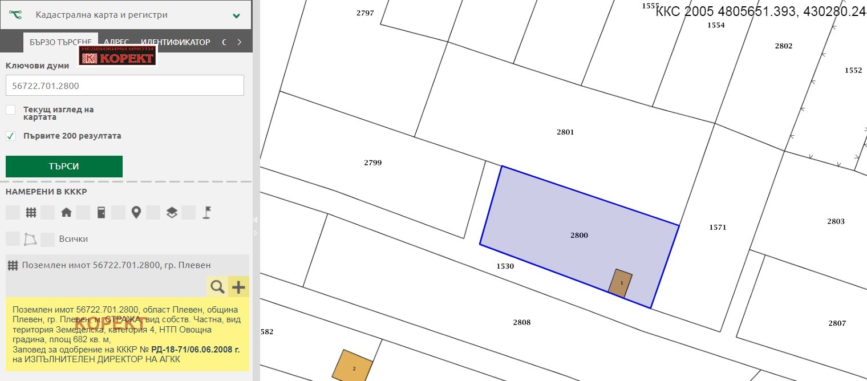Image resolution: width=867 pixels, height=381 pixels.
Task: Zoom to parcel using the magnifier icon
Action: coord(217,287)
